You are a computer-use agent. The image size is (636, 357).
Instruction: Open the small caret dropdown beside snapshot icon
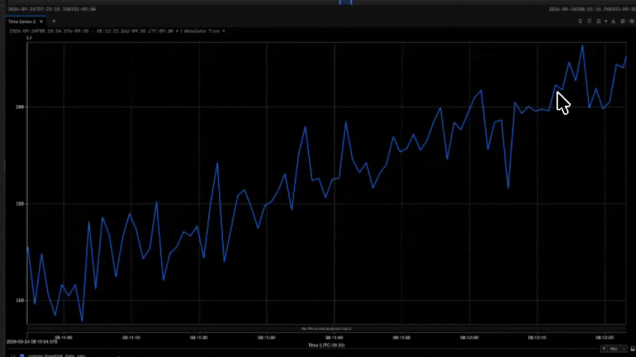(x=605, y=21)
